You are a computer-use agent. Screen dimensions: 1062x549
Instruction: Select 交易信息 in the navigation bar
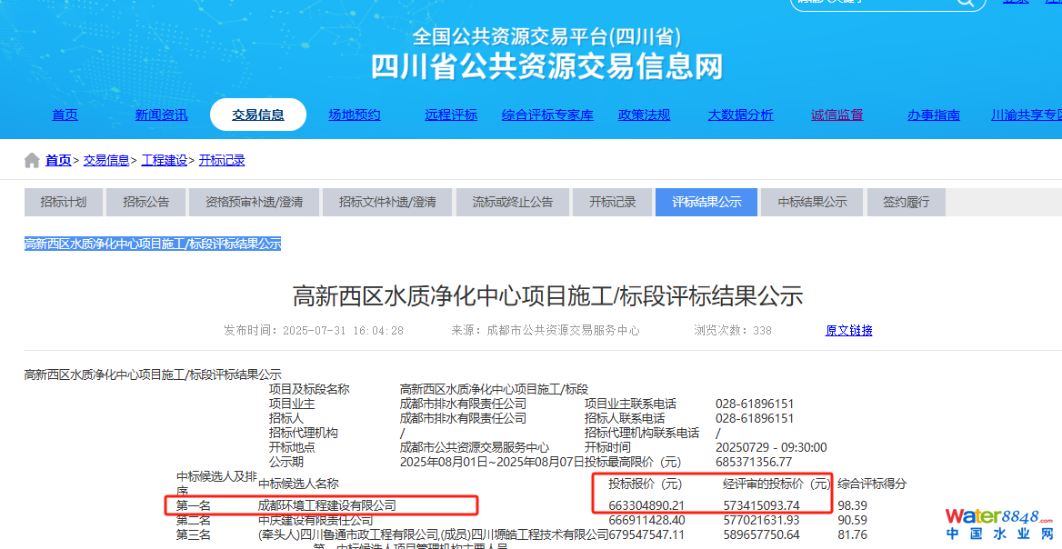[x=258, y=115]
